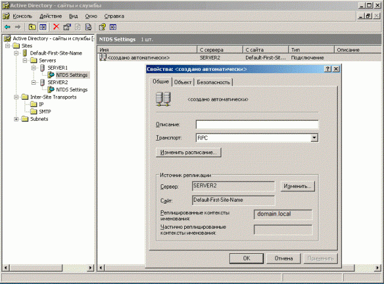Sort list by the Имя column header
Image resolution: width=384 pixels, height=284 pixels.
pyautogui.click(x=147, y=50)
